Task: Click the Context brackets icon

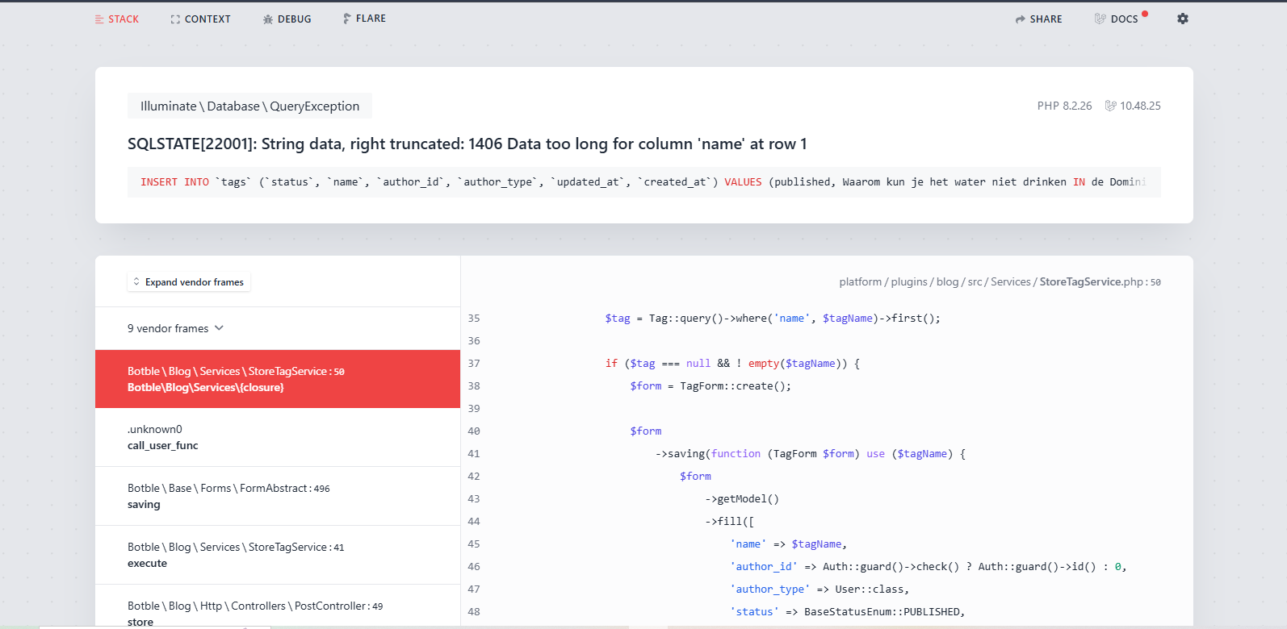Action: coord(175,19)
